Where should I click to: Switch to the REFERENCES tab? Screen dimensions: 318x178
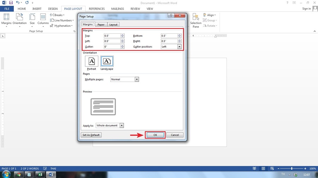tap(97, 9)
